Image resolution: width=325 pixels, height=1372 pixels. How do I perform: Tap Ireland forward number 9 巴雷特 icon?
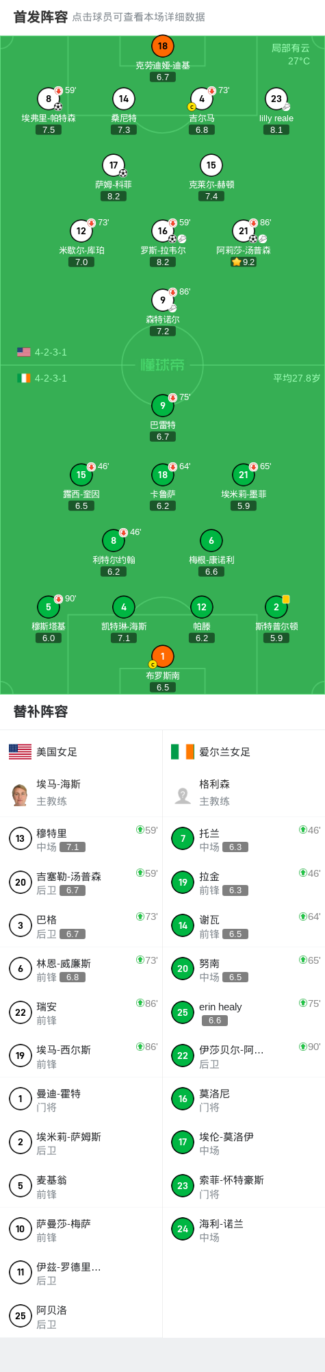(162, 406)
